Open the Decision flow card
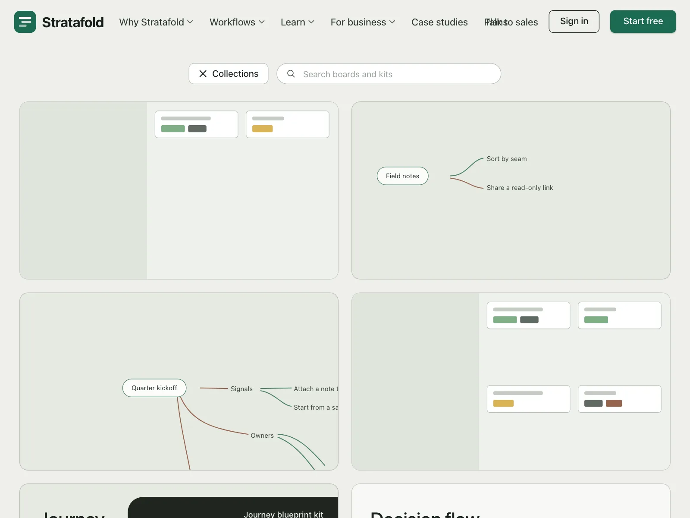This screenshot has height=518, width=690. (511, 501)
